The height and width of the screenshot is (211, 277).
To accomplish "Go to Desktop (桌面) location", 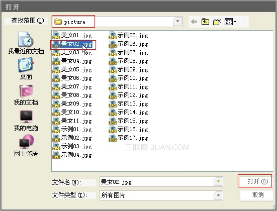I will point(26,69).
